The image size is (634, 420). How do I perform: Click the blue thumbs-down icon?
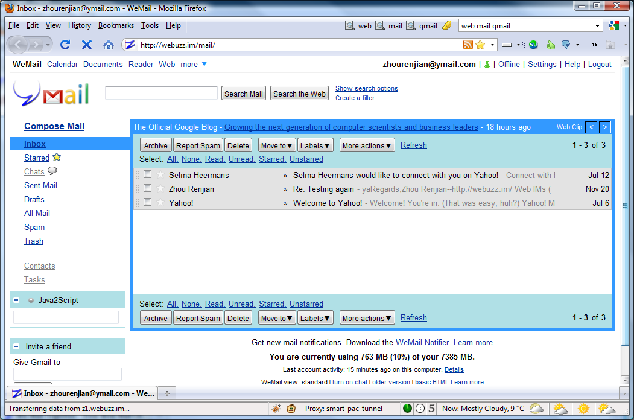(x=565, y=45)
